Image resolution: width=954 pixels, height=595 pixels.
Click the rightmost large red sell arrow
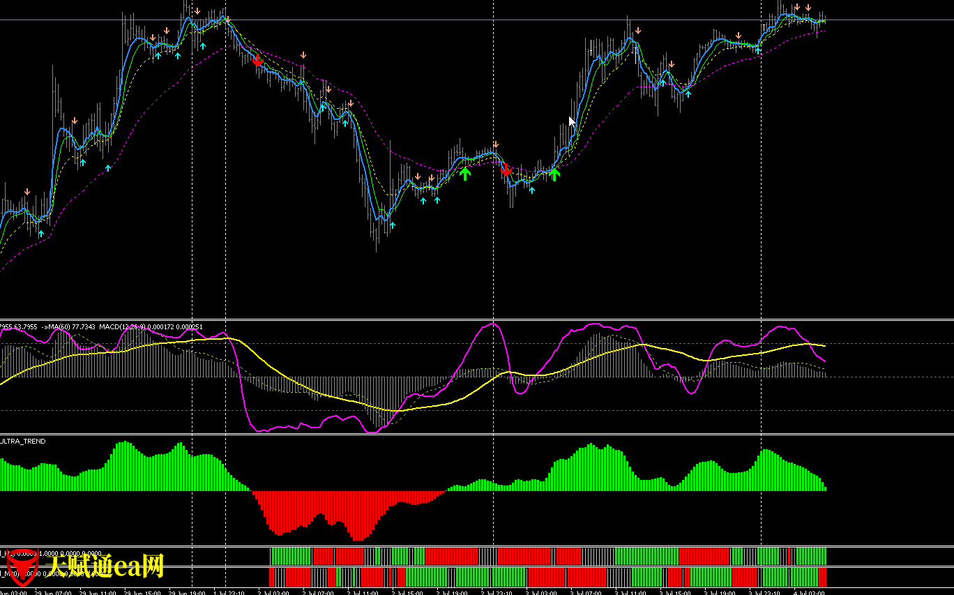(x=507, y=170)
